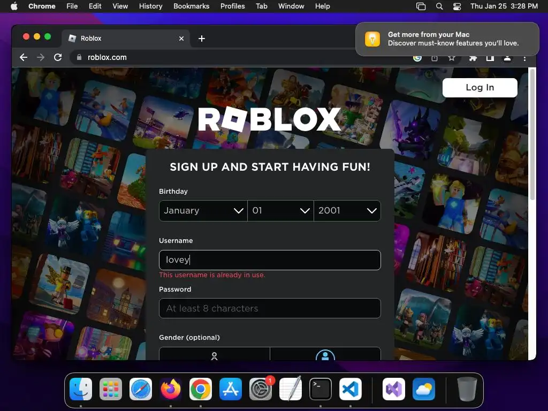Image resolution: width=548 pixels, height=411 pixels.
Task: Open Spotlight search in menu bar
Action: click(x=439, y=6)
